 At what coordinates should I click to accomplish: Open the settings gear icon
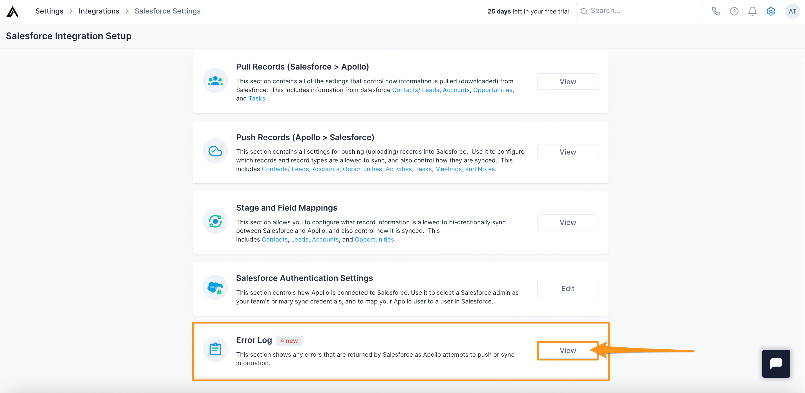(771, 11)
